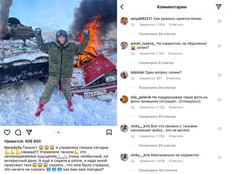Save post with bookmark icon
This screenshot has height=174, width=233.
pyautogui.click(x=109, y=132)
